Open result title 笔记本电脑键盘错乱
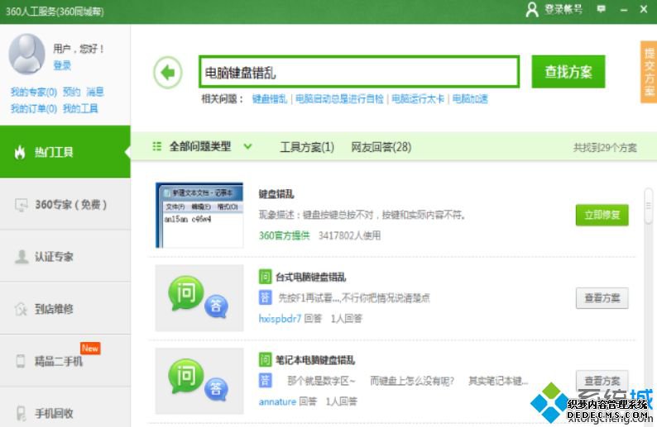The image size is (657, 427). click(x=315, y=359)
